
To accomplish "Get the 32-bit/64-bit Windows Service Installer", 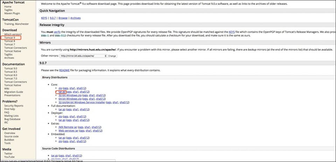I will click(82, 103).
